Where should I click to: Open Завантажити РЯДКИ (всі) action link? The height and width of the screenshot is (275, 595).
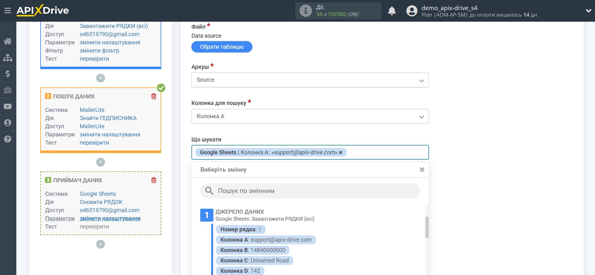coord(114,26)
